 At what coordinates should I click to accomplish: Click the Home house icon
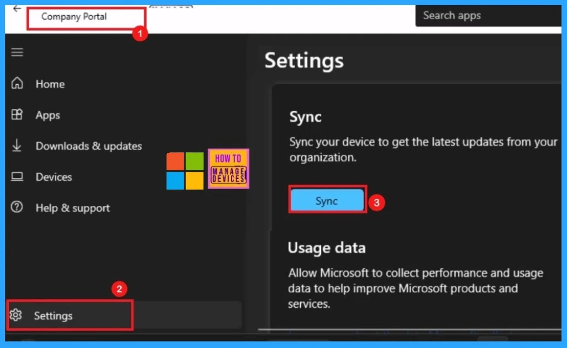click(17, 83)
